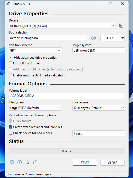Click the checksum checkmark icon beside boot selection
The image size is (133, 178).
pos(94,38)
